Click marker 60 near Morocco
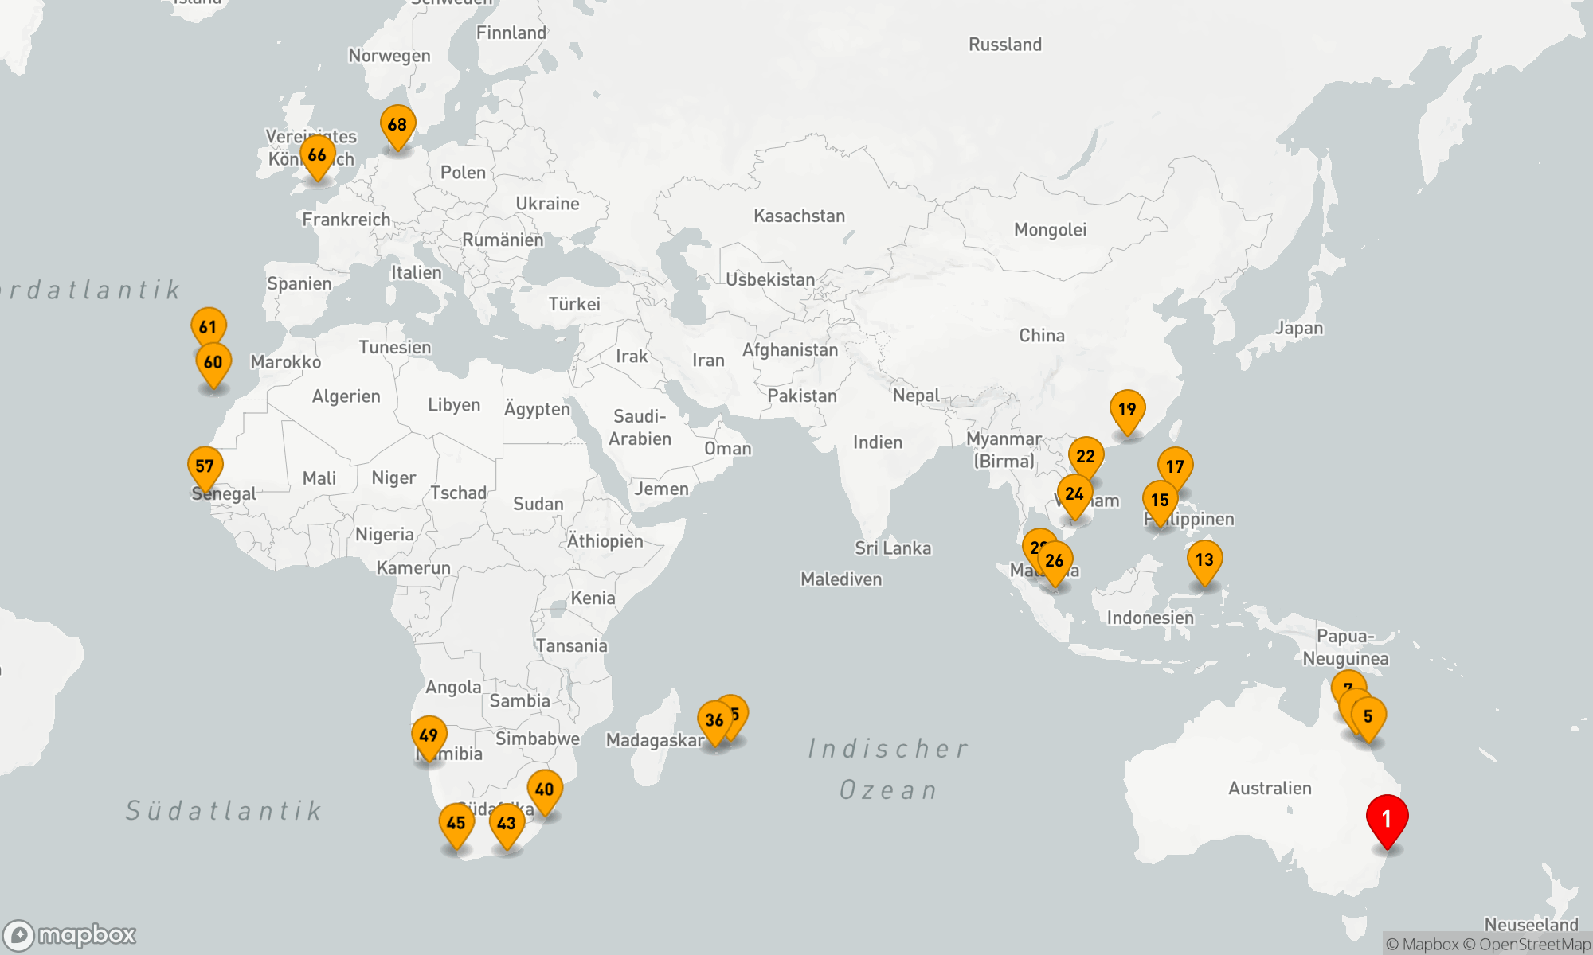 [213, 363]
